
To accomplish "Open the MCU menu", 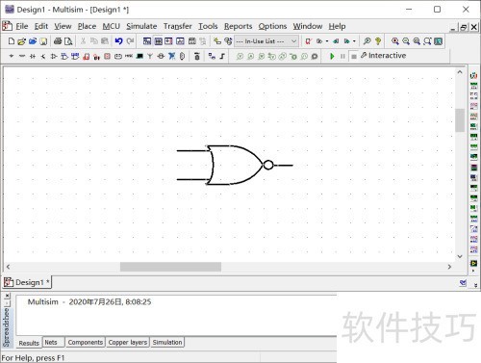I will tap(112, 26).
